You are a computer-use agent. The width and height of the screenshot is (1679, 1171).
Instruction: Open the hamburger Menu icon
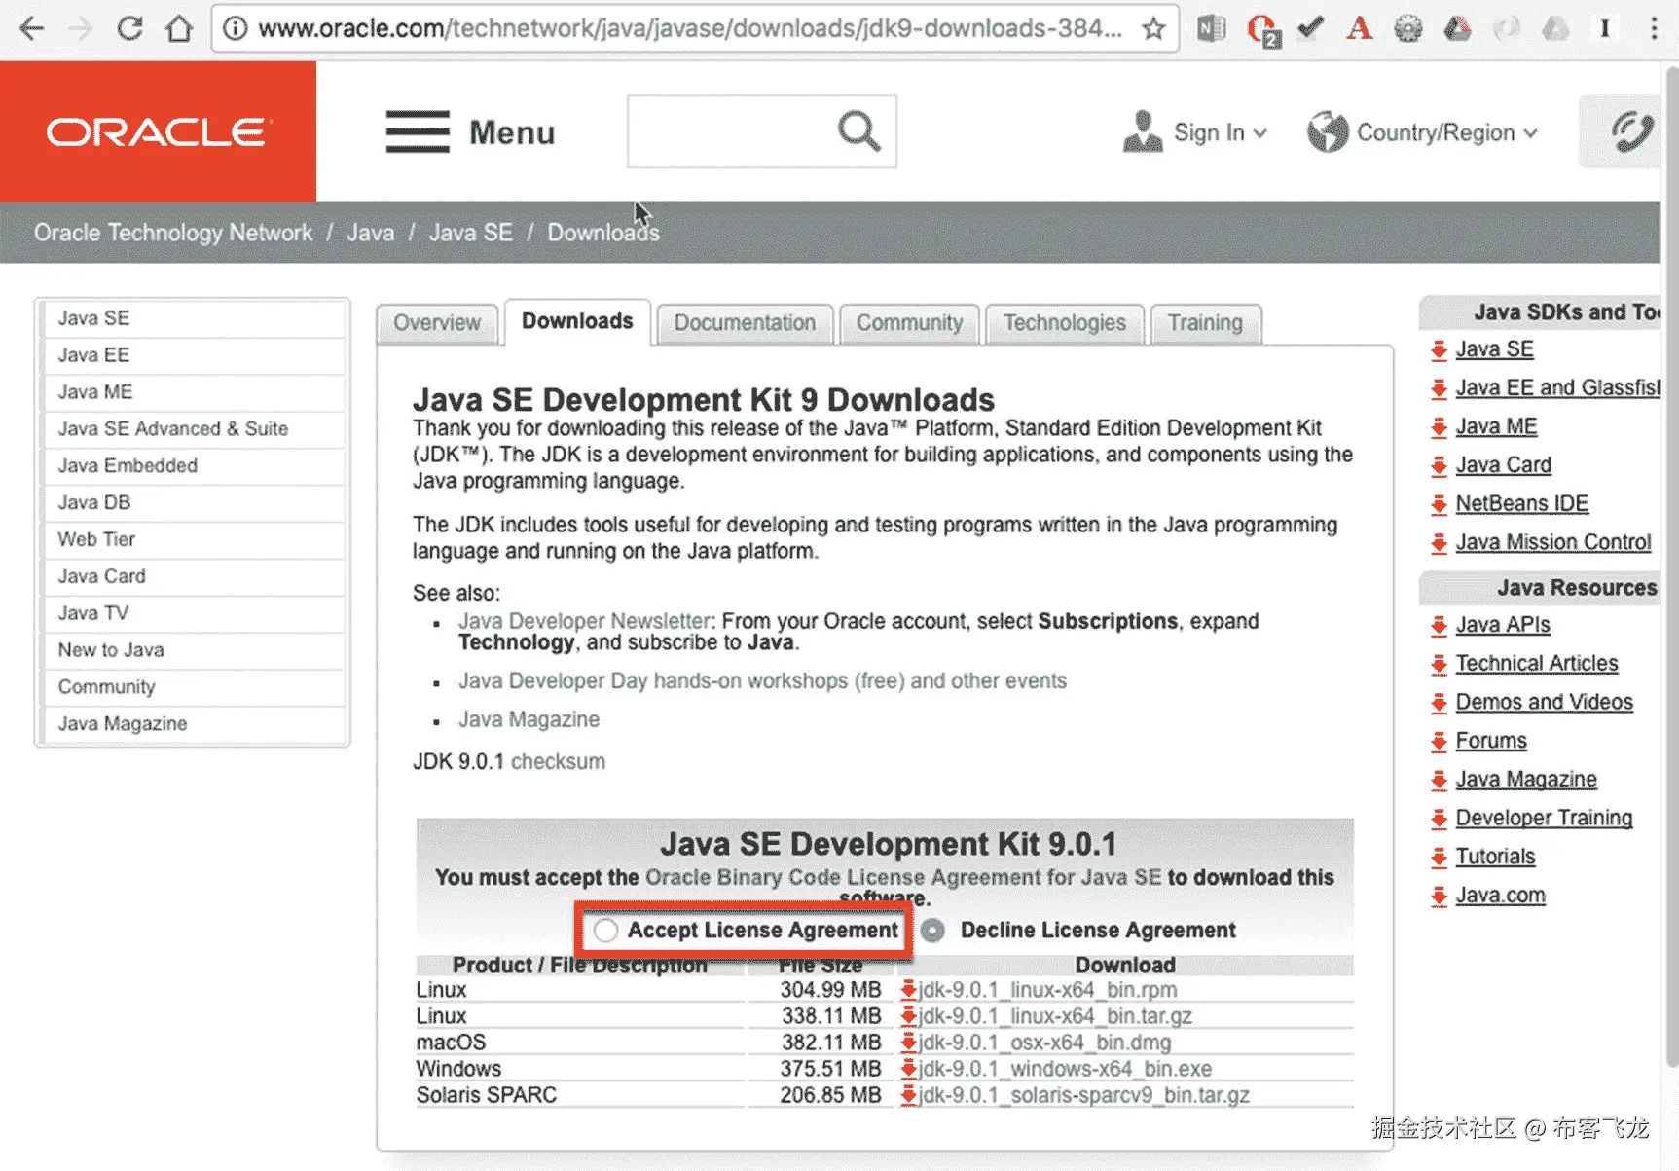tap(418, 131)
